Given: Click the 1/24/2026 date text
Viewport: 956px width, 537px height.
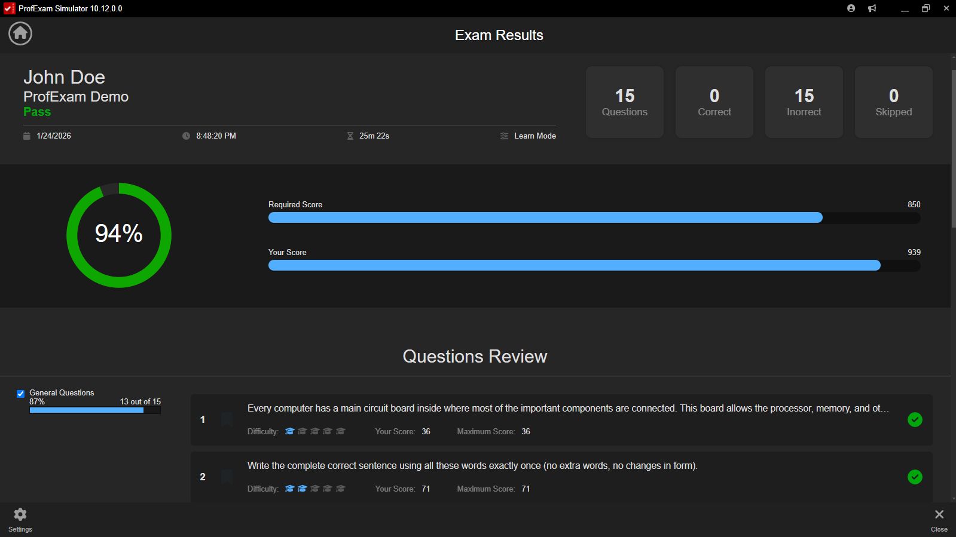Looking at the screenshot, I should 54,136.
